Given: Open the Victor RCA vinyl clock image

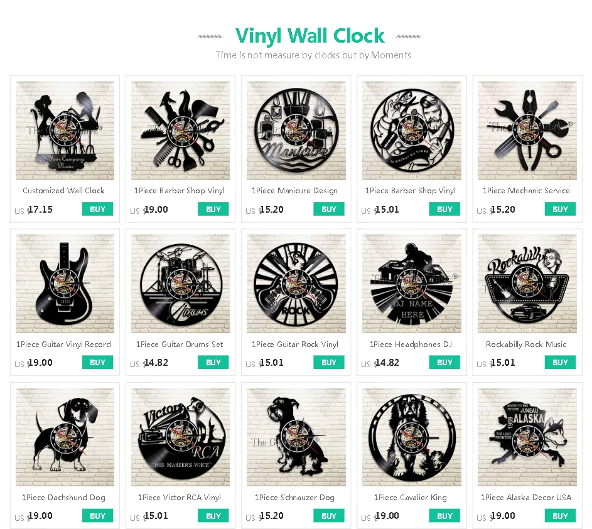Looking at the screenshot, I should pyautogui.click(x=180, y=437).
